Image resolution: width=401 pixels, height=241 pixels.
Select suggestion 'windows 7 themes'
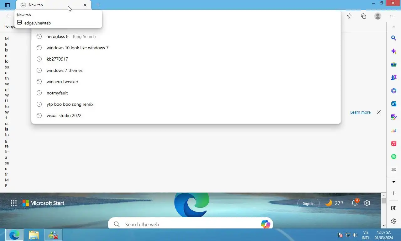tap(186, 70)
